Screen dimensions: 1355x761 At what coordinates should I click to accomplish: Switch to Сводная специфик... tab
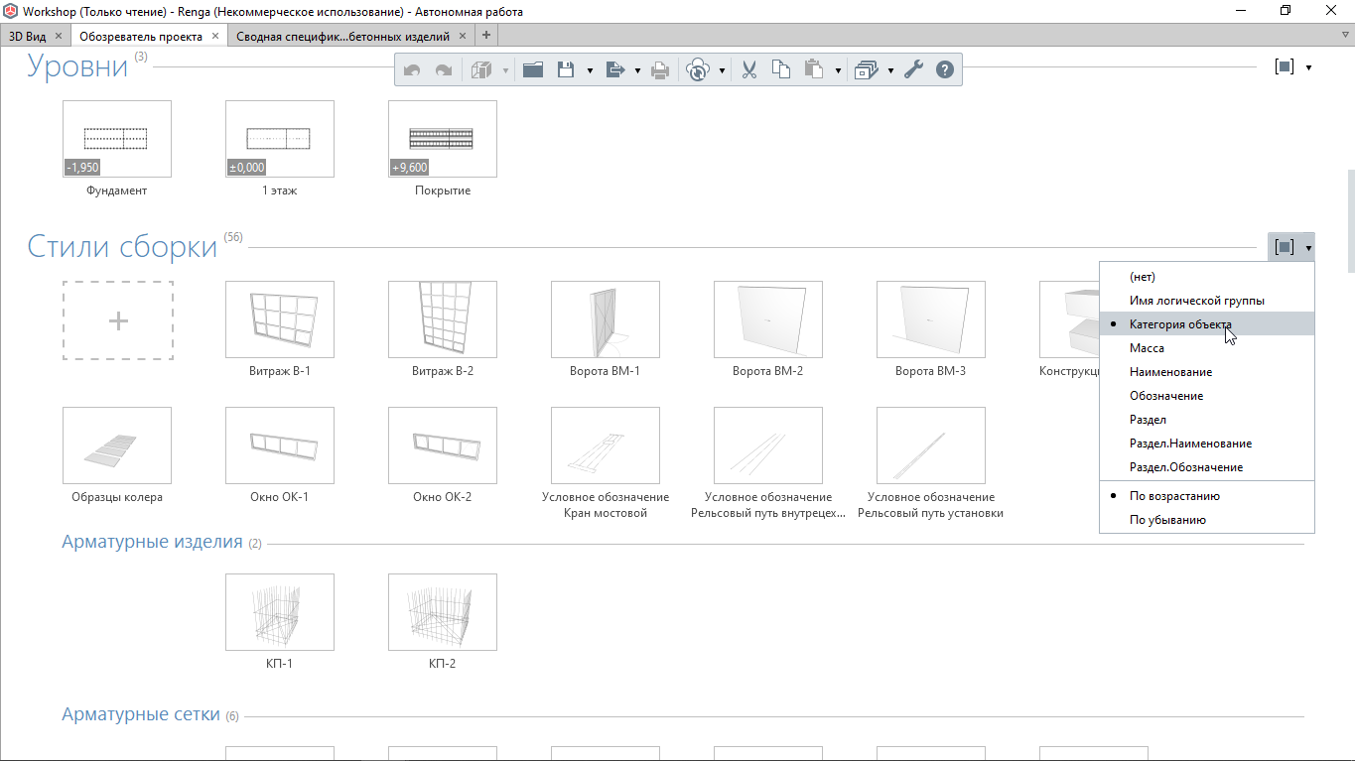[x=342, y=36]
